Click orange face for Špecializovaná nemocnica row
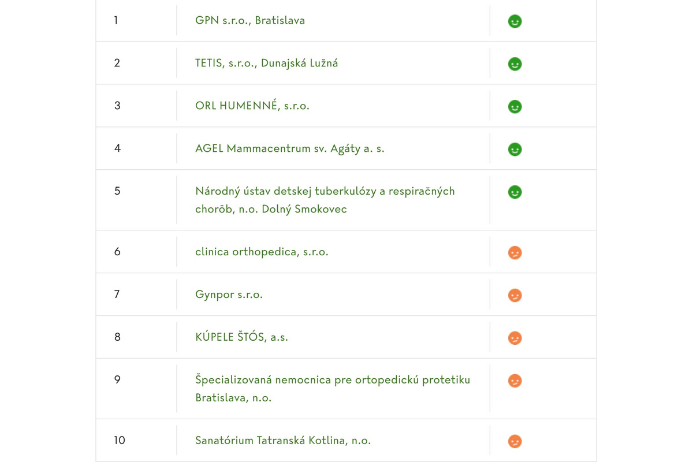This screenshot has height=462, width=693. 515,381
